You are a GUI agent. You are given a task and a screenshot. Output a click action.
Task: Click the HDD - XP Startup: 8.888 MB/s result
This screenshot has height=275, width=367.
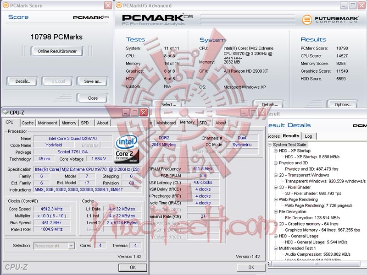pyautogui.click(x=312, y=157)
